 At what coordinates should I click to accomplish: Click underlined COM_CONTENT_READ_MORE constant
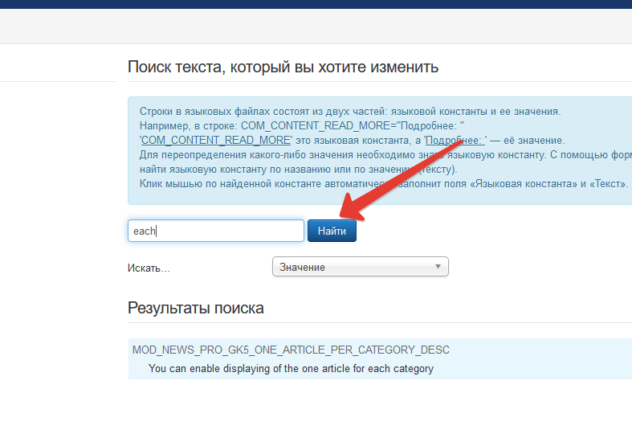click(x=216, y=141)
